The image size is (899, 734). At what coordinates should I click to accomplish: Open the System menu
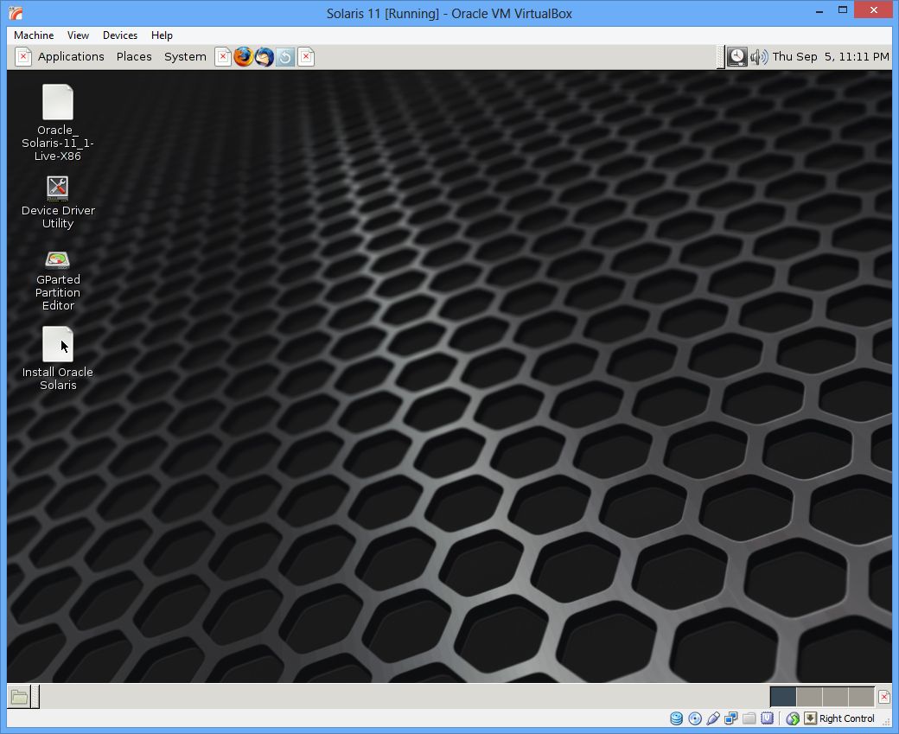[185, 57]
